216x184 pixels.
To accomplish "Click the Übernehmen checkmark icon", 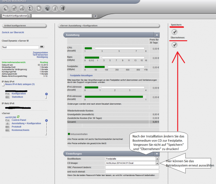I will pyautogui.click(x=174, y=45).
